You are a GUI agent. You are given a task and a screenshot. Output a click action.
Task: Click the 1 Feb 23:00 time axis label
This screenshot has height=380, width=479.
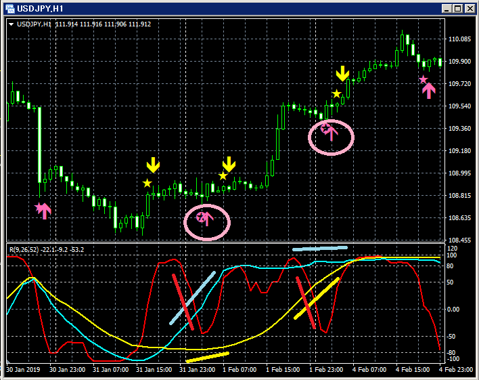[326, 370]
